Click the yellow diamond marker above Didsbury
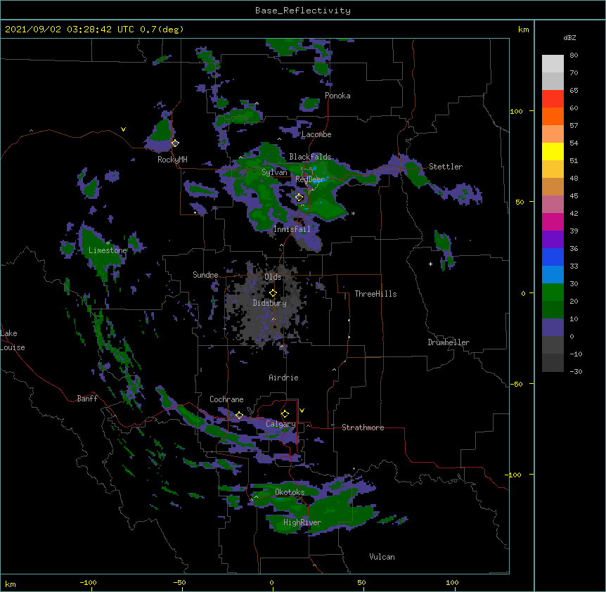Image resolution: width=606 pixels, height=592 pixels. pyautogui.click(x=273, y=292)
